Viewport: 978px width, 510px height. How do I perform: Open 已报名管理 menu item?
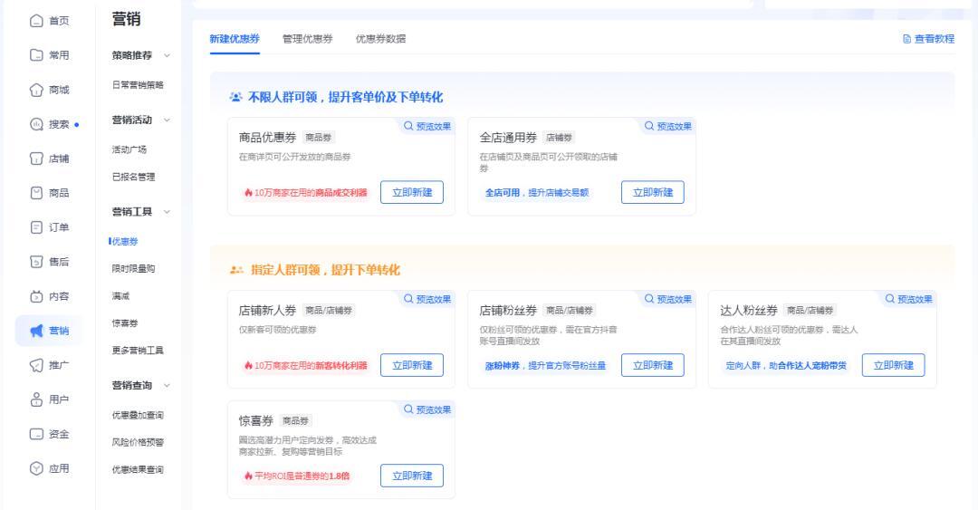coord(133,177)
